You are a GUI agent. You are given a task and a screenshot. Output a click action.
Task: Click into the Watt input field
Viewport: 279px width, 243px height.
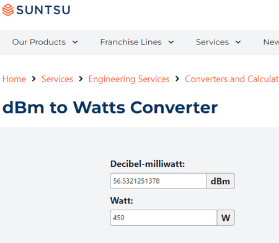(x=164, y=218)
